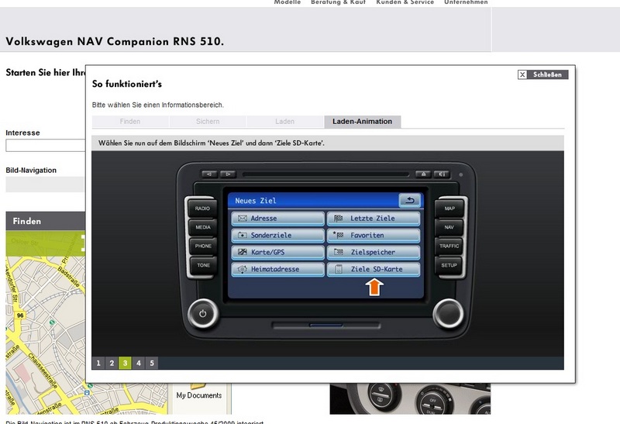Switch to the Laden tab
This screenshot has width=620, height=424.
pyautogui.click(x=284, y=122)
